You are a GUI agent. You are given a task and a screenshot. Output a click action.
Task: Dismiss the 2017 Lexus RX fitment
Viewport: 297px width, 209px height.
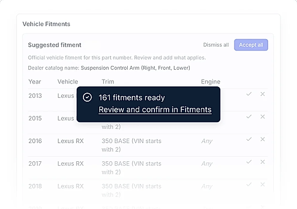[262, 162]
